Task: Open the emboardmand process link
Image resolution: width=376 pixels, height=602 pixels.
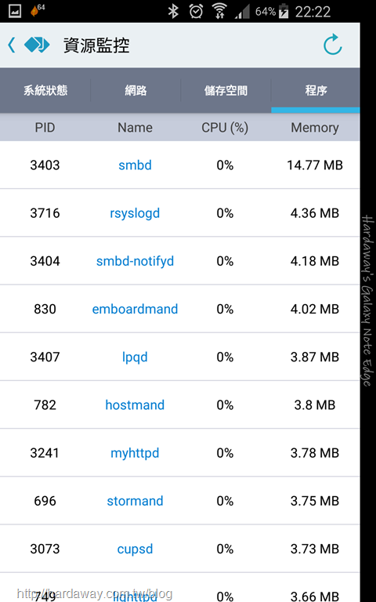Action: click(x=135, y=309)
